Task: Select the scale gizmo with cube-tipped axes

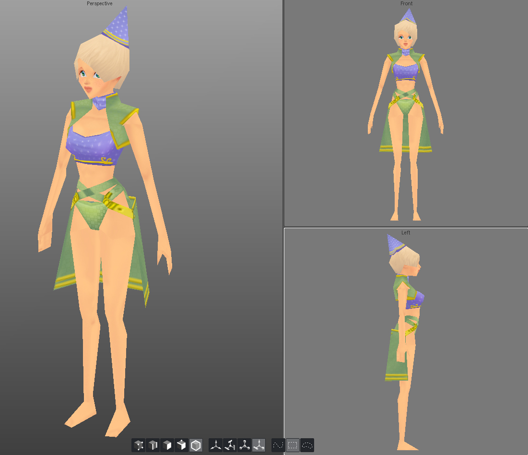Action: click(x=245, y=445)
